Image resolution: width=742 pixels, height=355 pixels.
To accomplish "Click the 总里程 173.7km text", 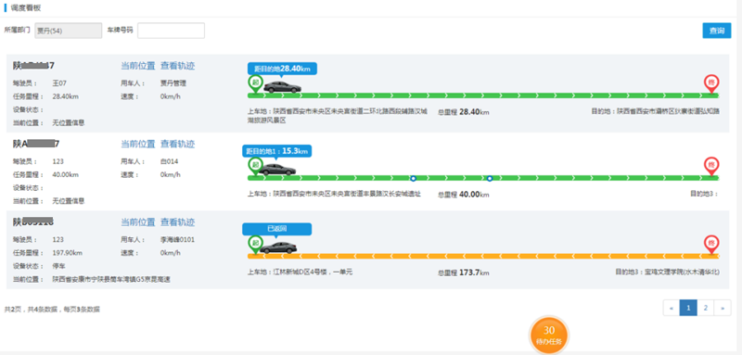I will [463, 273].
